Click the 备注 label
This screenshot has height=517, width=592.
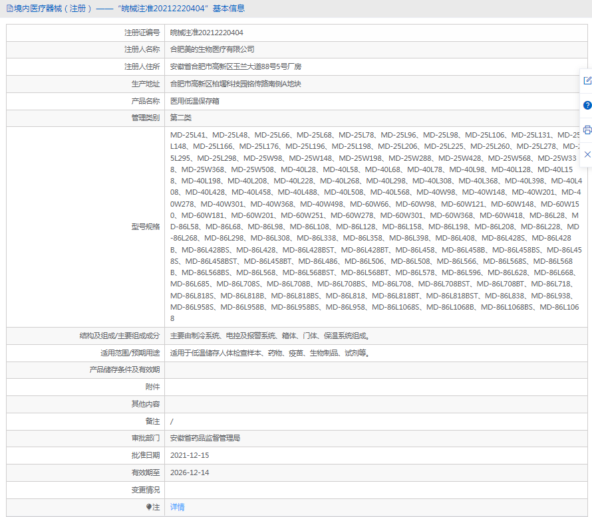coord(152,421)
